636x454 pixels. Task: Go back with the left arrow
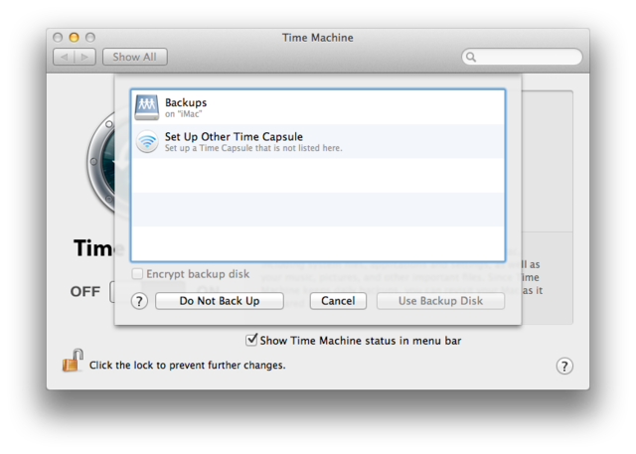[64, 57]
